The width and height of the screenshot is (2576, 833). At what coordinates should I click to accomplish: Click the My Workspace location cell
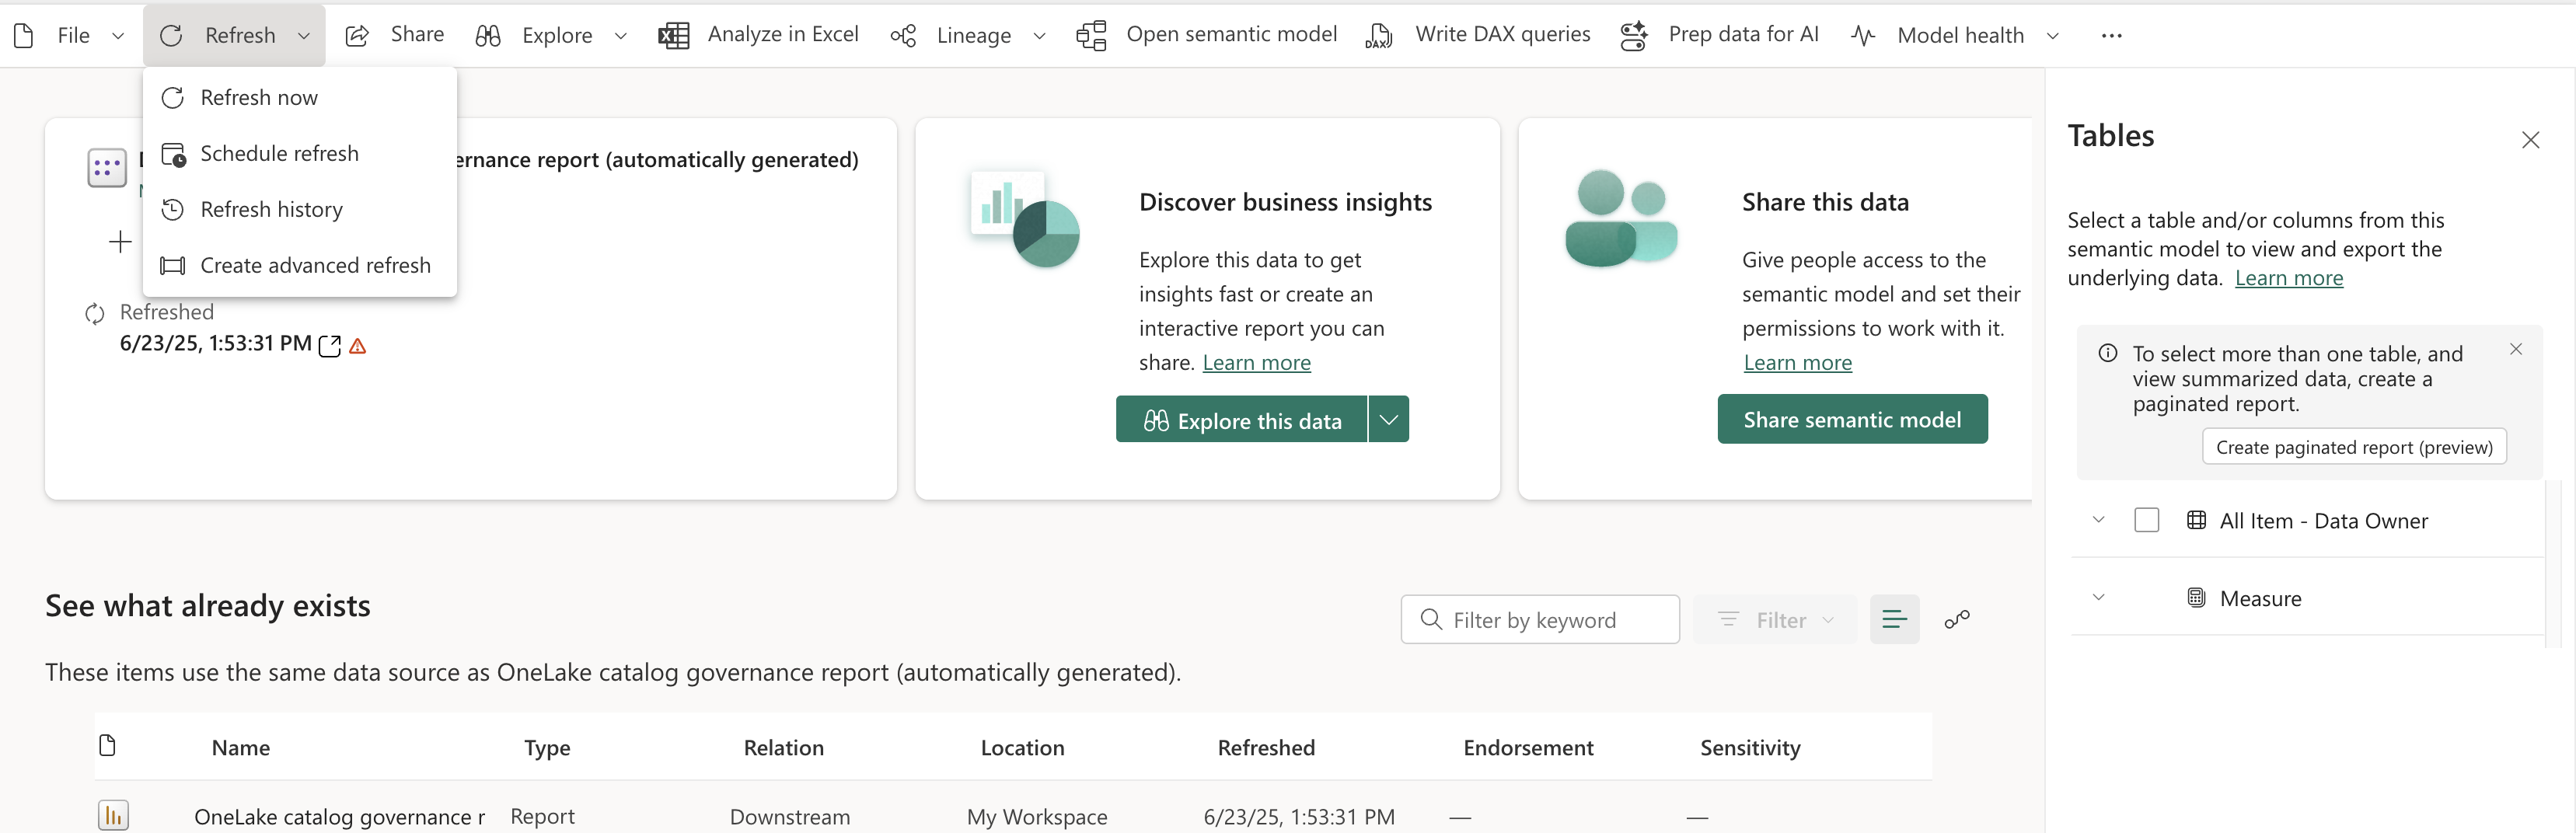click(1036, 817)
